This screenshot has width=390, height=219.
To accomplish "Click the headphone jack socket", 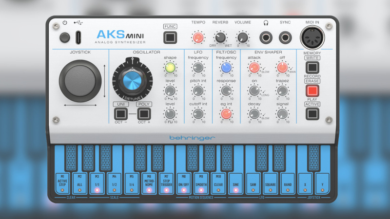I will pos(266,38).
